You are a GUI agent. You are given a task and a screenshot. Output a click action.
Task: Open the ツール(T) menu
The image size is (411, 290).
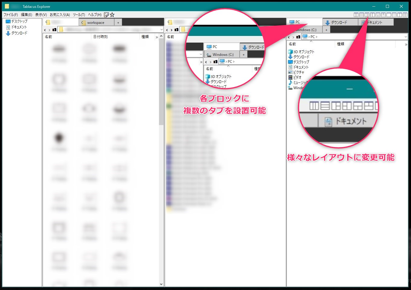point(79,14)
